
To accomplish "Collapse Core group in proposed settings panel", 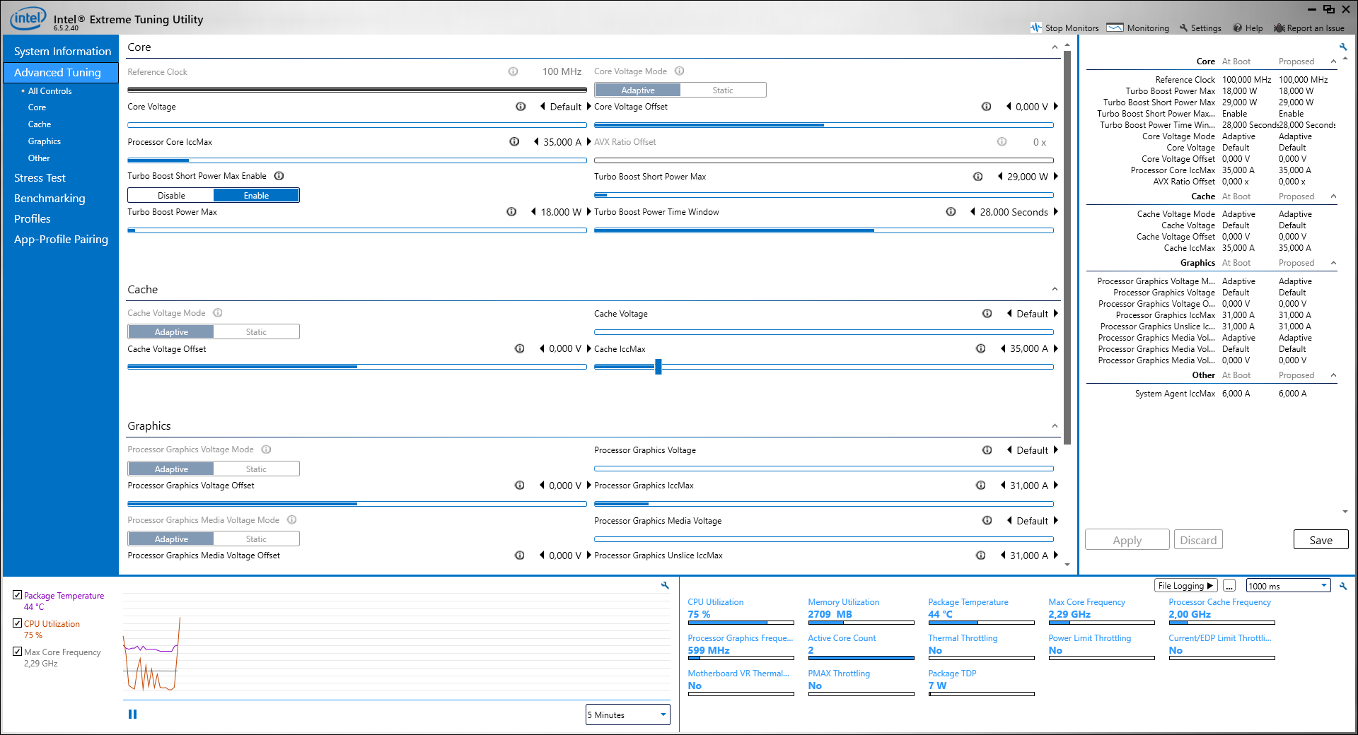I will click(x=1333, y=61).
